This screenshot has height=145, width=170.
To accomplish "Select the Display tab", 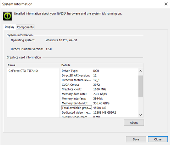I will 10,27.
